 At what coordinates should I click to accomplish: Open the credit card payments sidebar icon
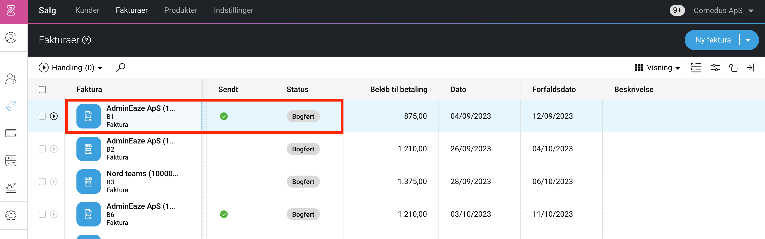pos(11,133)
